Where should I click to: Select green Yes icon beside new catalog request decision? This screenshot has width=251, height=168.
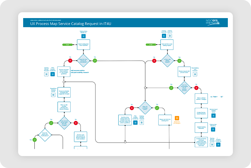point(179,61)
